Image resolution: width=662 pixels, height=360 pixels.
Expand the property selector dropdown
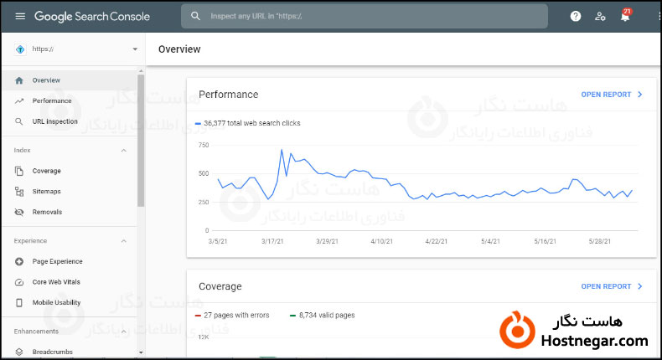[135, 49]
